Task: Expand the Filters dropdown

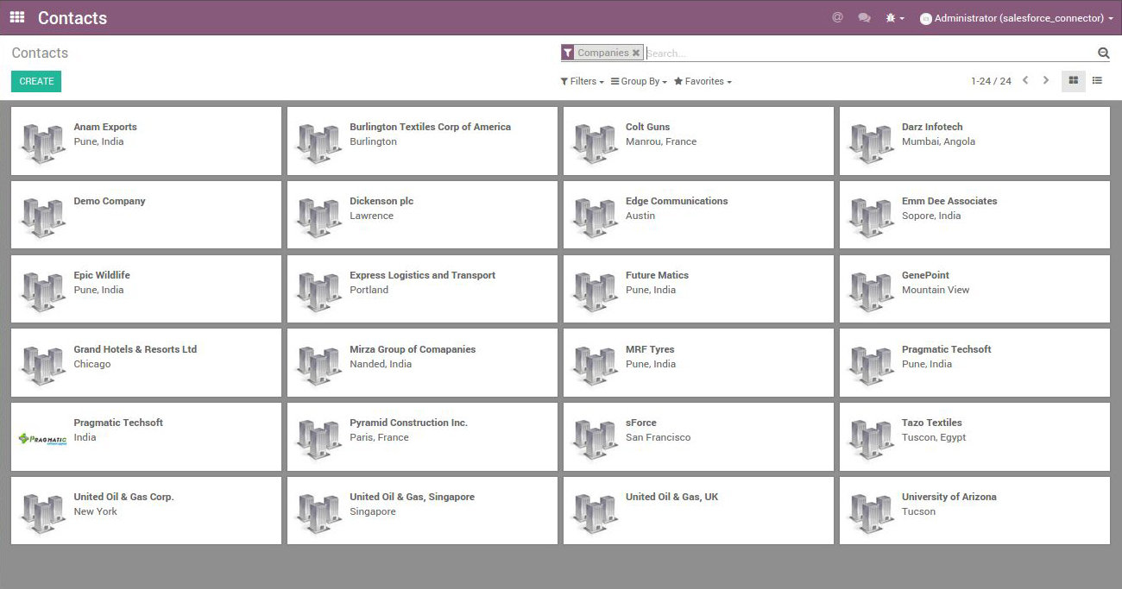Action: coord(582,81)
